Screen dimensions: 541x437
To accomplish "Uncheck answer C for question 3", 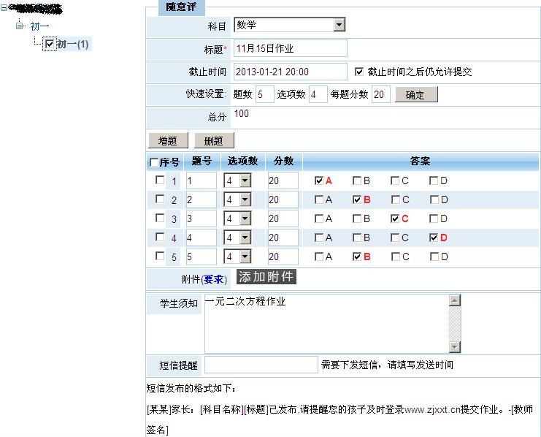I will click(395, 218).
